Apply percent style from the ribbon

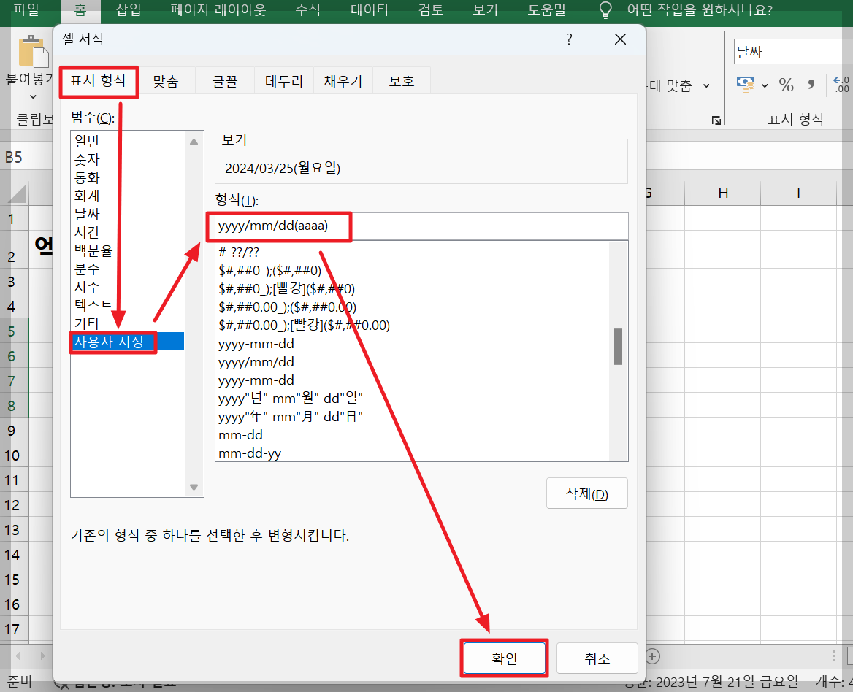[x=787, y=84]
